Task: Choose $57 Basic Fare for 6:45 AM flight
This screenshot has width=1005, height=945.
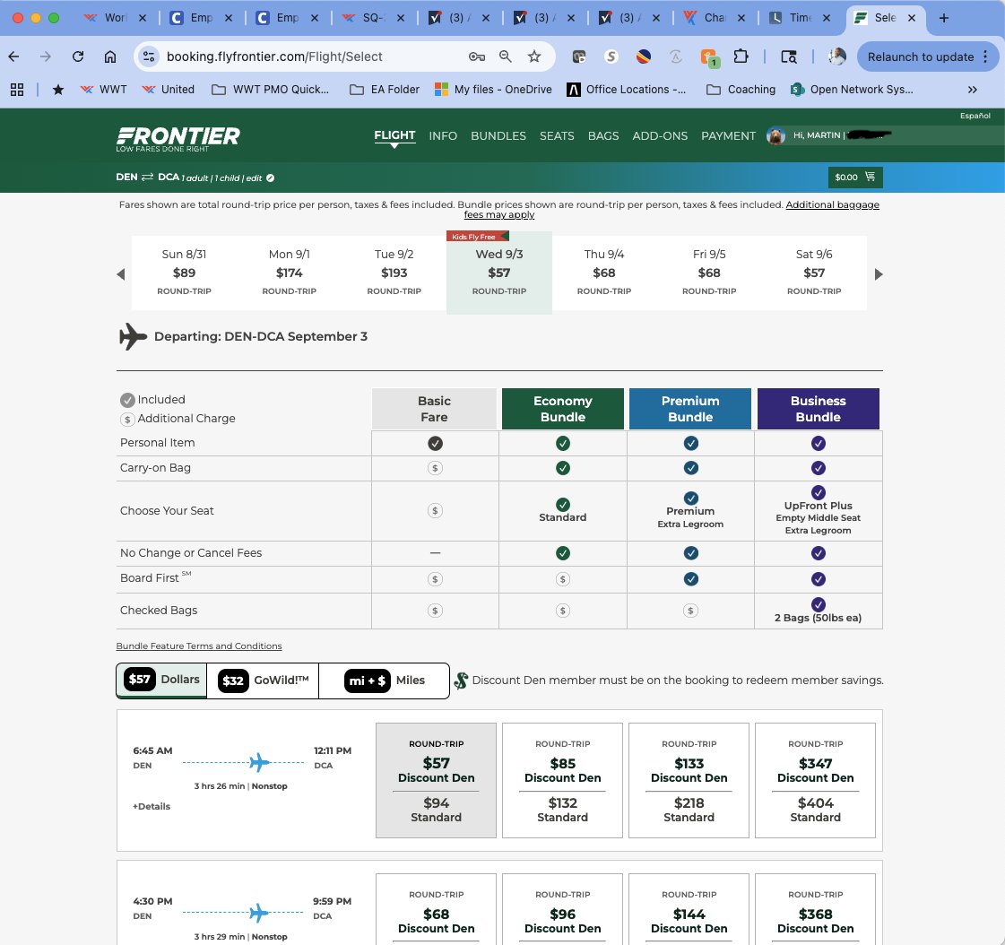Action: pos(436,780)
